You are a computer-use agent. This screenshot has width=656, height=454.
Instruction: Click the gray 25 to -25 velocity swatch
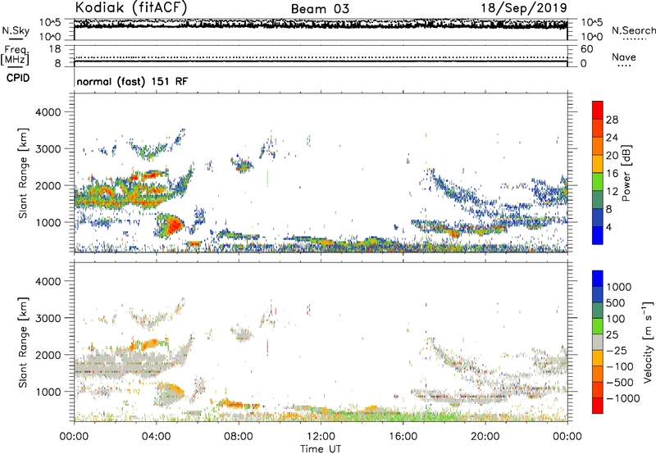tap(598, 342)
